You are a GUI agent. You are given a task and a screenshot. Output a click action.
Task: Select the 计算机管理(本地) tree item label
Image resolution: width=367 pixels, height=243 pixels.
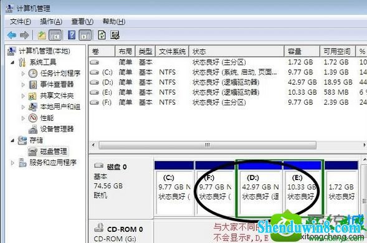[x=44, y=51]
